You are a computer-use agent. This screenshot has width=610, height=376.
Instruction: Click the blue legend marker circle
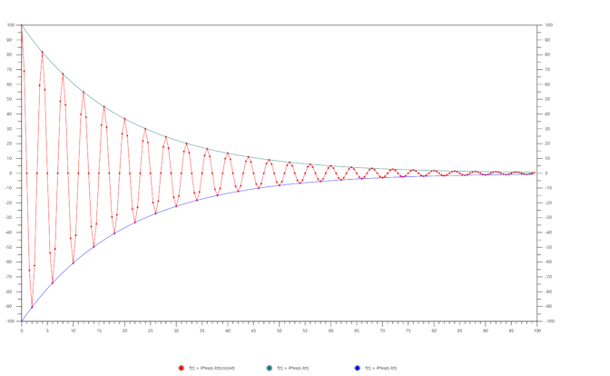[358, 368]
